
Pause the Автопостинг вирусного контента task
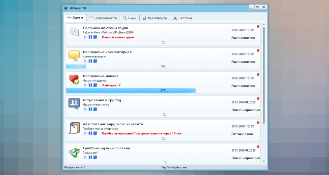coord(90,133)
